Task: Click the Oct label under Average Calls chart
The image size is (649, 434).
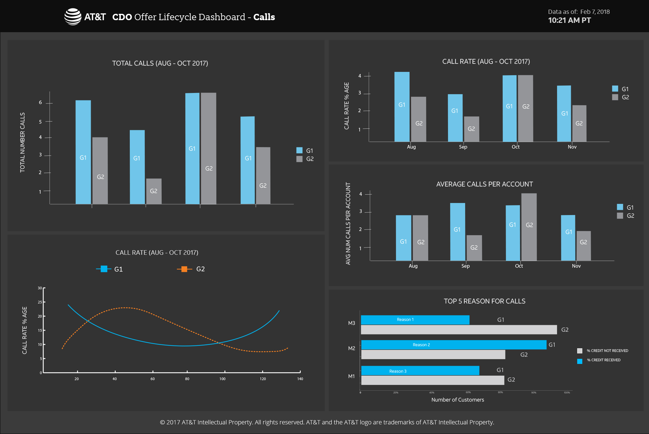Action: (519, 266)
